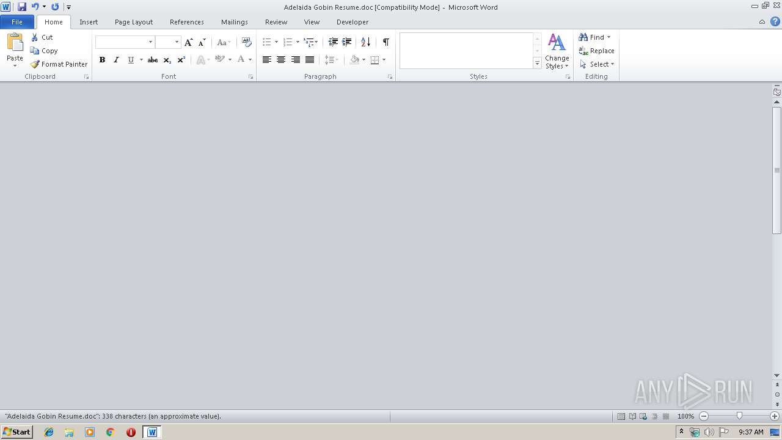Open the font name dropdown

pyautogui.click(x=150, y=42)
